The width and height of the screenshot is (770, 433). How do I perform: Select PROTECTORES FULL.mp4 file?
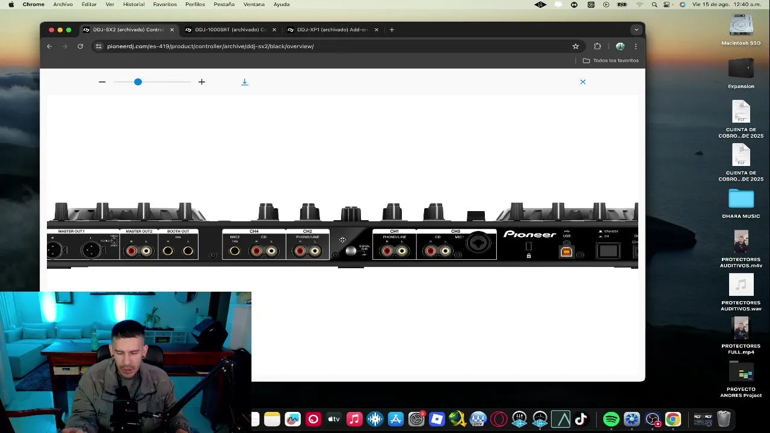point(741,336)
